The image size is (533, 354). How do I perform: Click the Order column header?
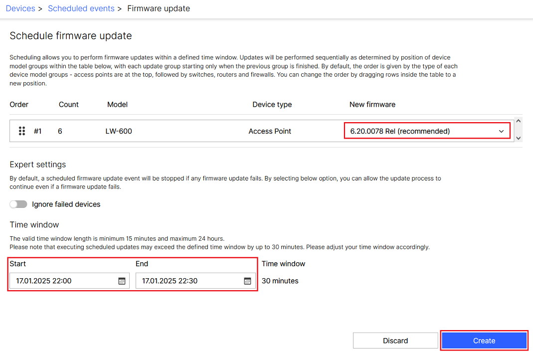click(x=19, y=105)
